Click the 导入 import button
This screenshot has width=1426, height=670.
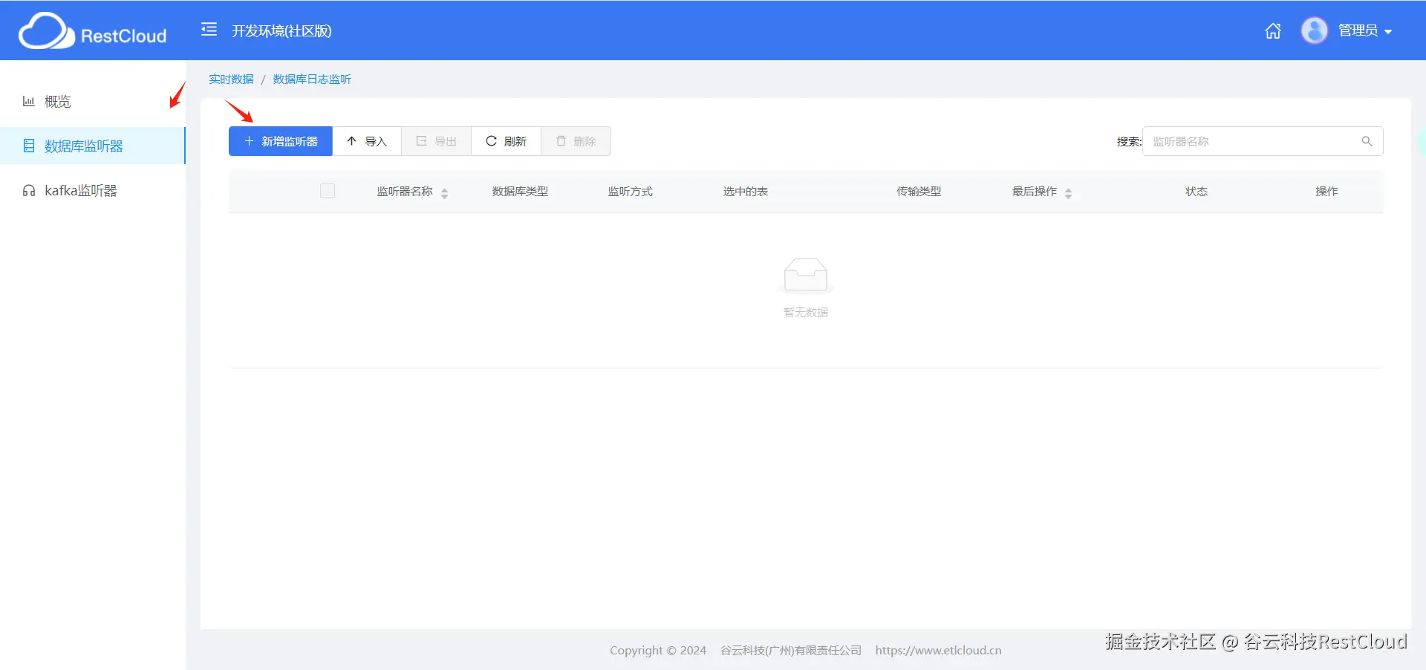(x=367, y=141)
